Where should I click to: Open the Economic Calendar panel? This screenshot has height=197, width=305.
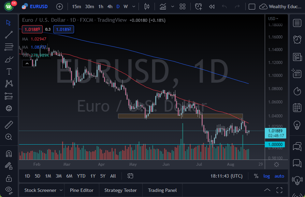click(296, 108)
